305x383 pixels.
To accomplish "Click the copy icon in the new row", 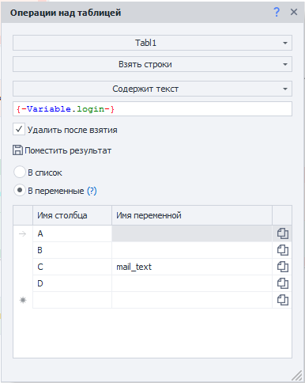I will (282, 300).
